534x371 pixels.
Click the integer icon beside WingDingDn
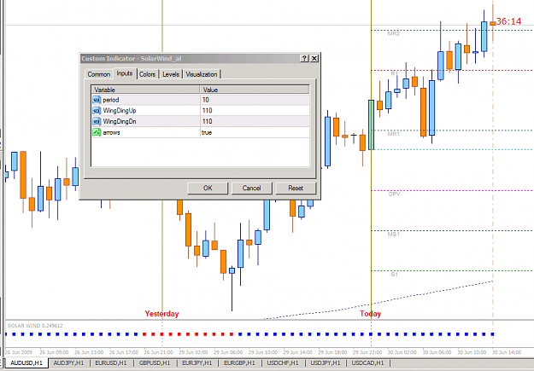point(97,121)
